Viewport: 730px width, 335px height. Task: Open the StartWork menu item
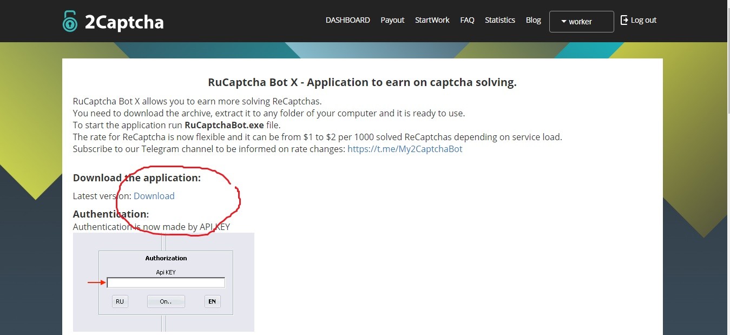[432, 20]
